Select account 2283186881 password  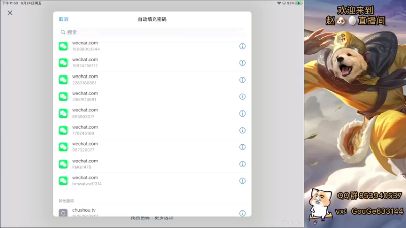point(152,80)
